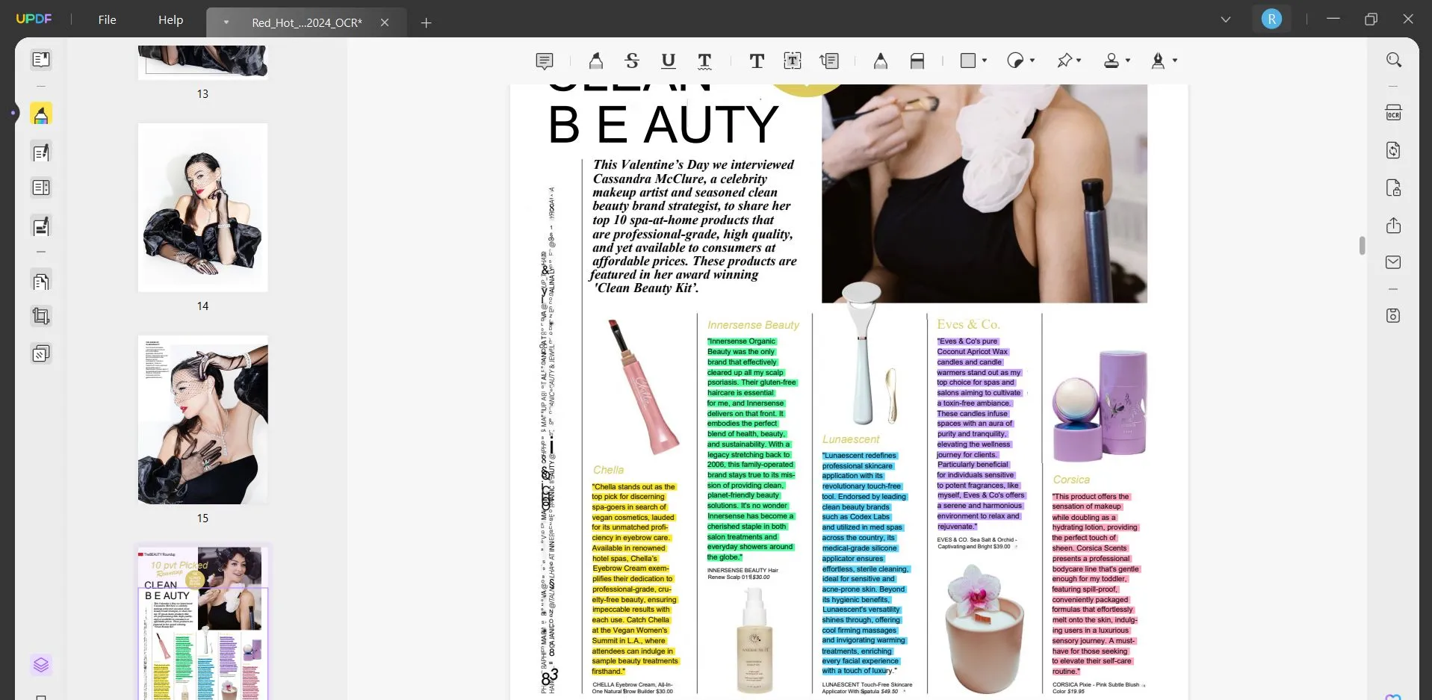Viewport: 1432px width, 700px height.
Task: Select the Clean Beauty page thumbnail
Action: click(x=202, y=623)
